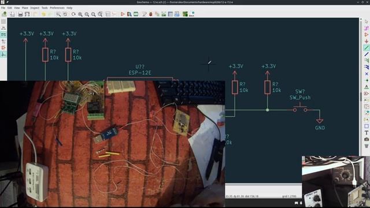Image resolution: width=370 pixels, height=208 pixels.
Task: Open the Symbol Library Browser icon
Action: pos(129,14)
